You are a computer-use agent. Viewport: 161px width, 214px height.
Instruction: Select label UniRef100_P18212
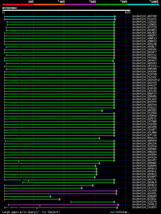(144, 108)
